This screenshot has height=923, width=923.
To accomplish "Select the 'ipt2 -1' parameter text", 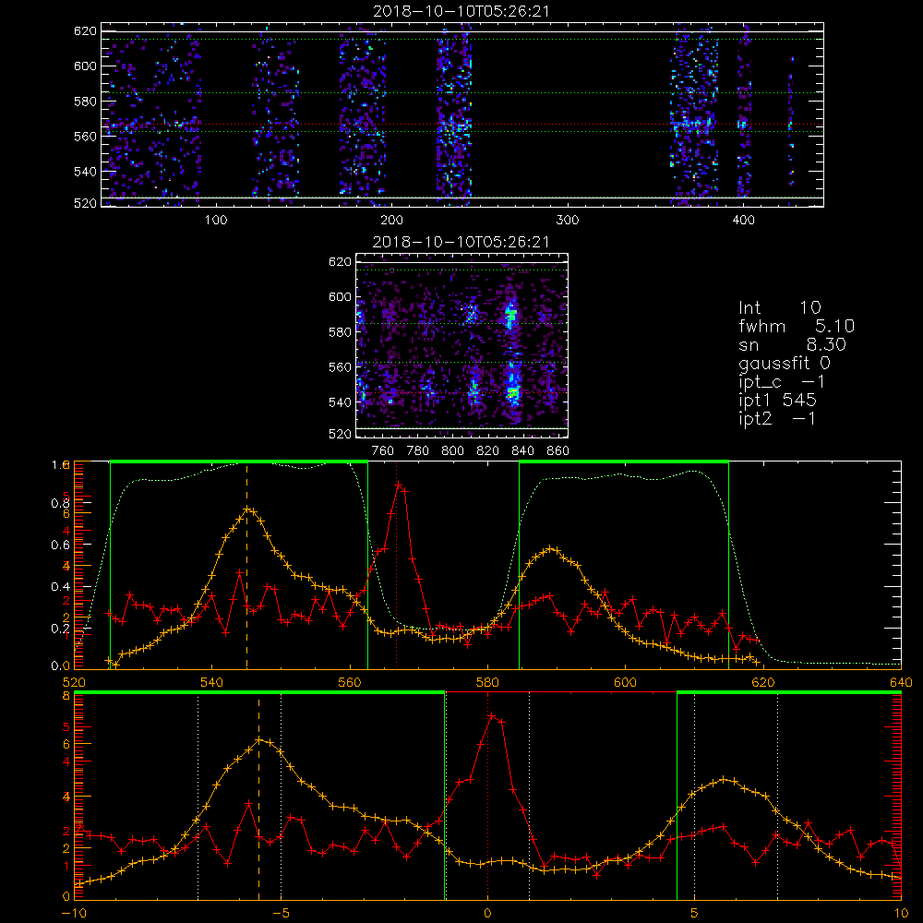I will (777, 419).
